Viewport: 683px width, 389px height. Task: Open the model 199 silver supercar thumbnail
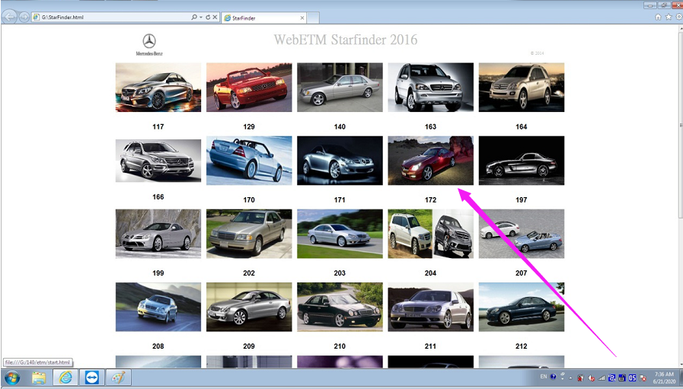158,234
